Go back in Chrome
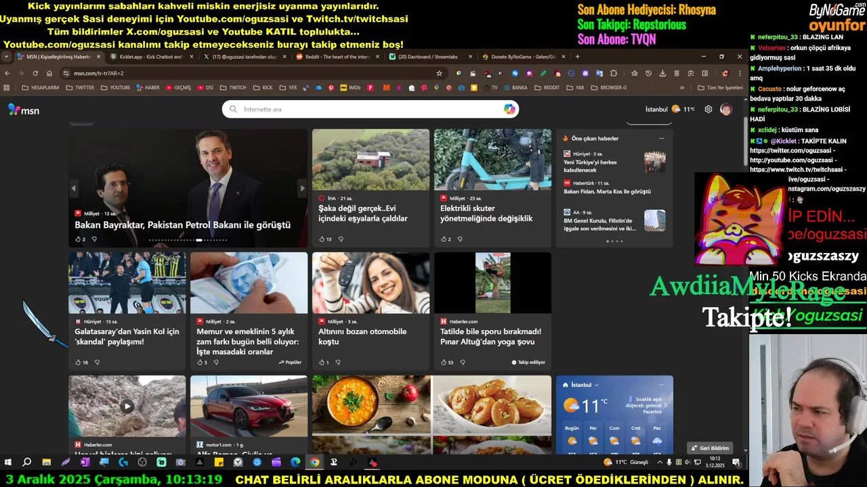 (x=7, y=73)
